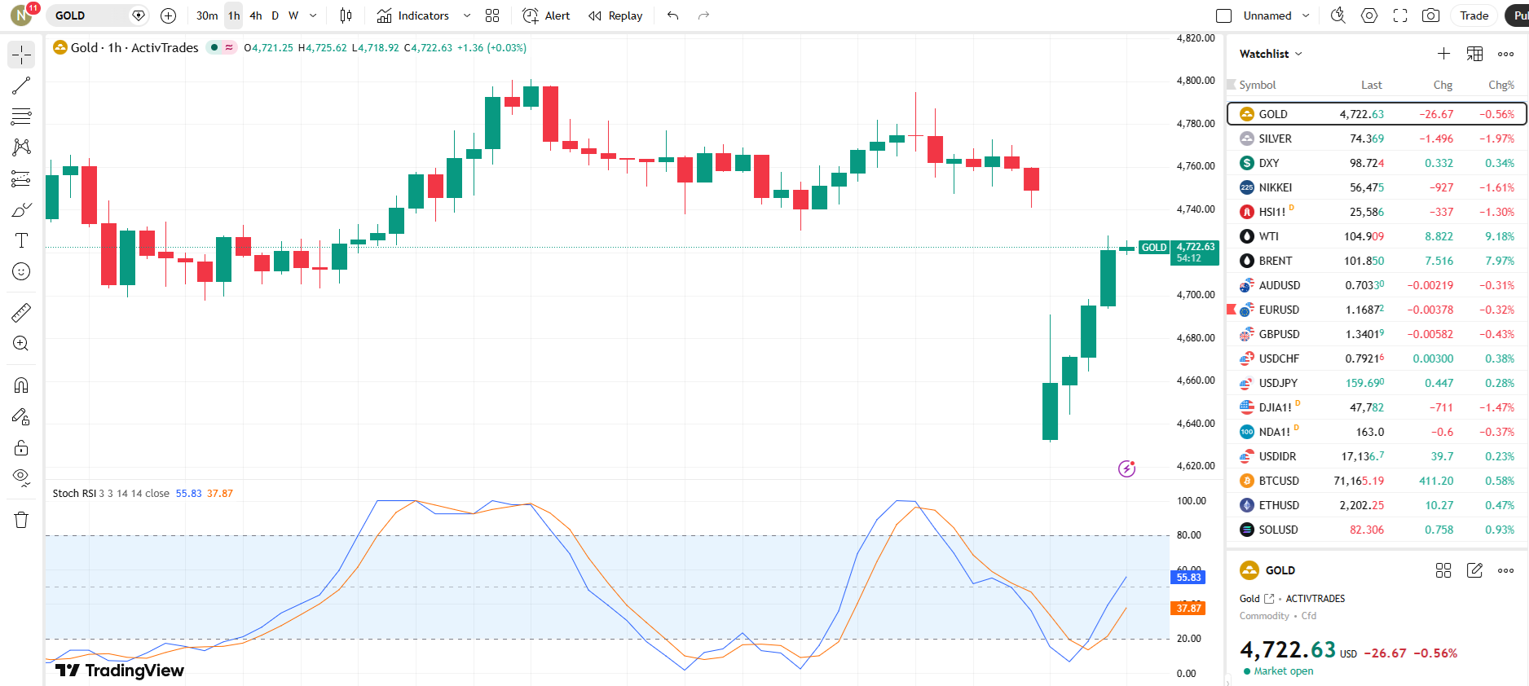Open the chart layout grid icon
The image size is (1529, 686).
492,15
